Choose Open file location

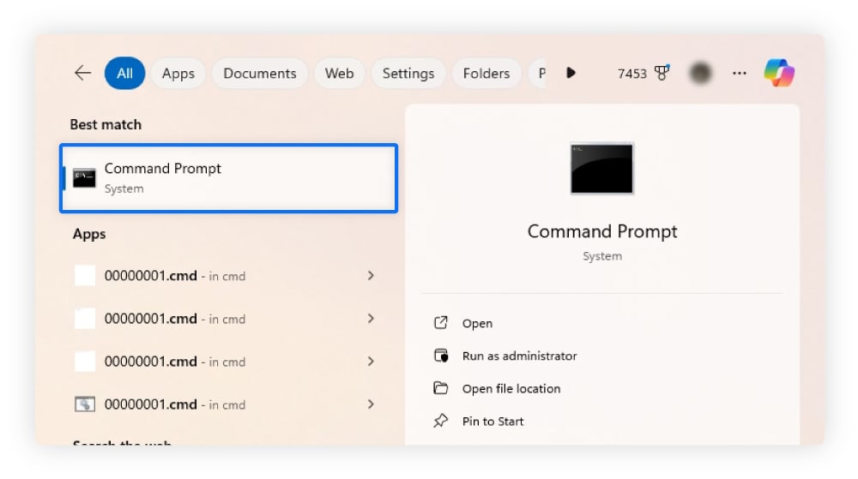pos(511,389)
